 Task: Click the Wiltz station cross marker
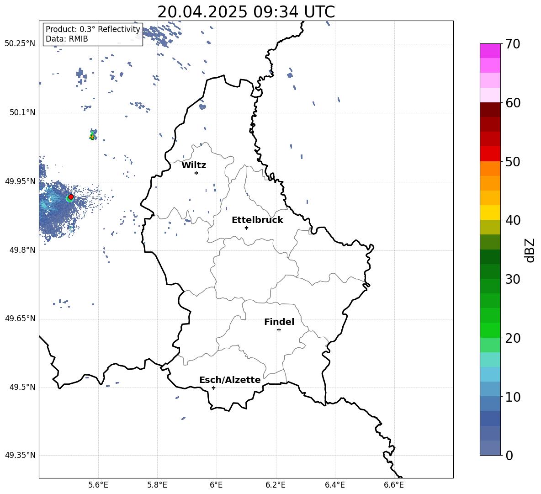pyautogui.click(x=196, y=173)
